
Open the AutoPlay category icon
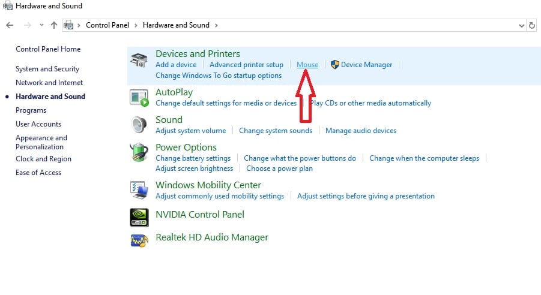pos(139,97)
